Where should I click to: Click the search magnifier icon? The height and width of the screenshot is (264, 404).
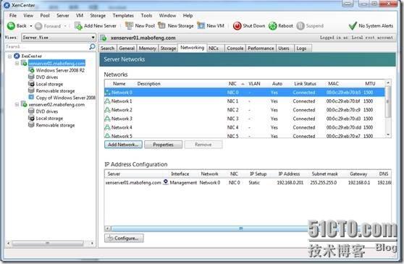click(x=92, y=46)
